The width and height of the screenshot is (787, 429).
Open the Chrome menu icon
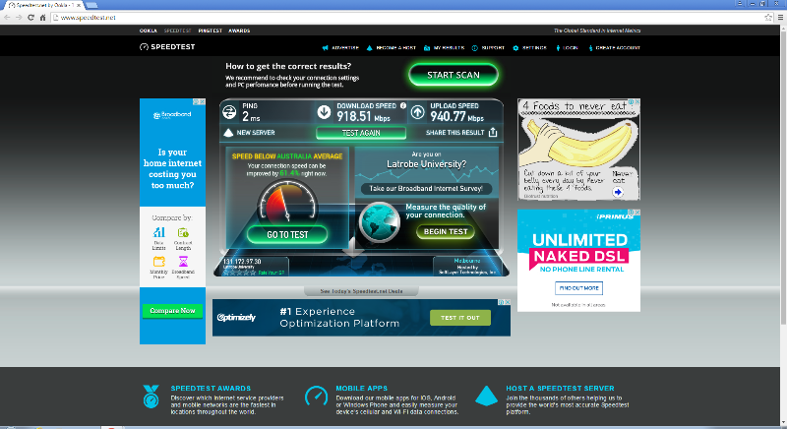(780, 17)
